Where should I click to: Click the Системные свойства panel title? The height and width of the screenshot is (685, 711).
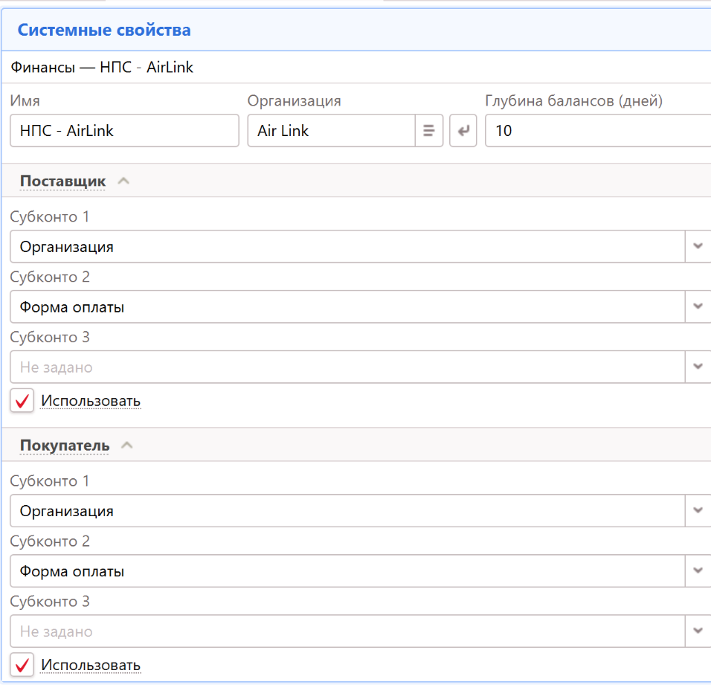(x=104, y=30)
